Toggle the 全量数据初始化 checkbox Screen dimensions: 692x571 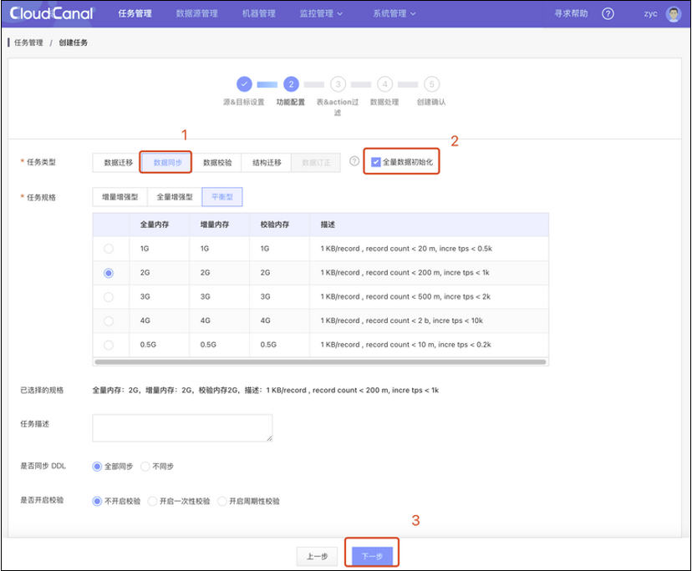click(x=376, y=162)
